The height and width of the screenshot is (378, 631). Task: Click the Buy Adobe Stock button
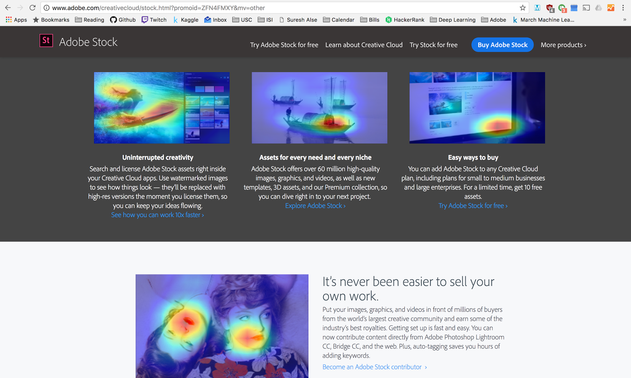point(502,45)
